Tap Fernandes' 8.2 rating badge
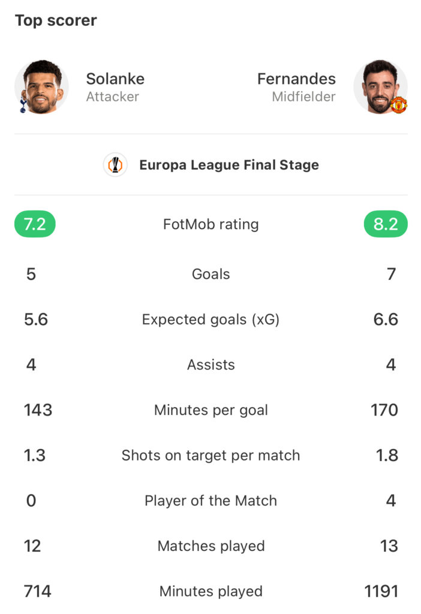 (386, 224)
